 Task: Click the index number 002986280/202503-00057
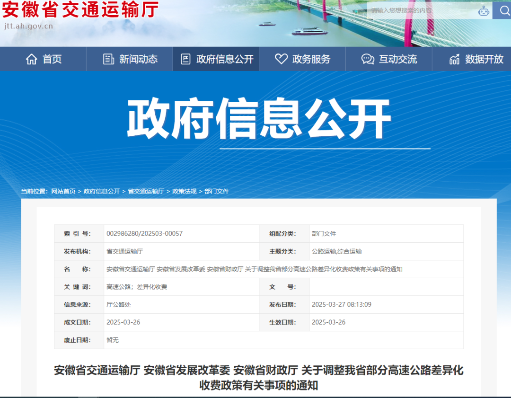click(144, 234)
